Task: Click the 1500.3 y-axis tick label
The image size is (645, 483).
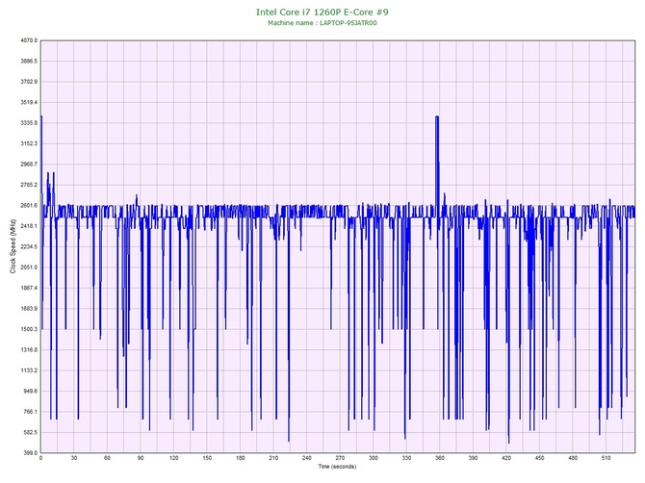Action: (x=29, y=329)
